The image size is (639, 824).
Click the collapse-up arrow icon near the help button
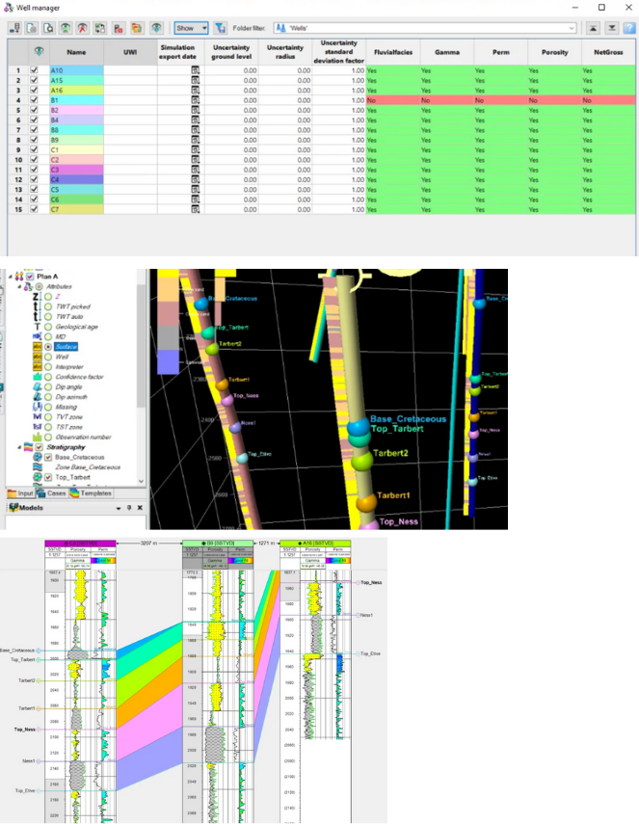pos(593,28)
